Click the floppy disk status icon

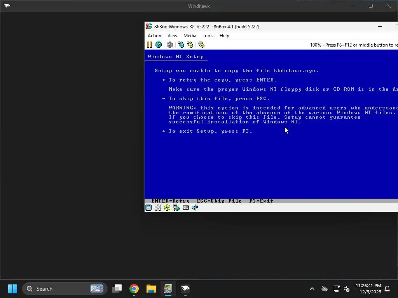(x=148, y=208)
